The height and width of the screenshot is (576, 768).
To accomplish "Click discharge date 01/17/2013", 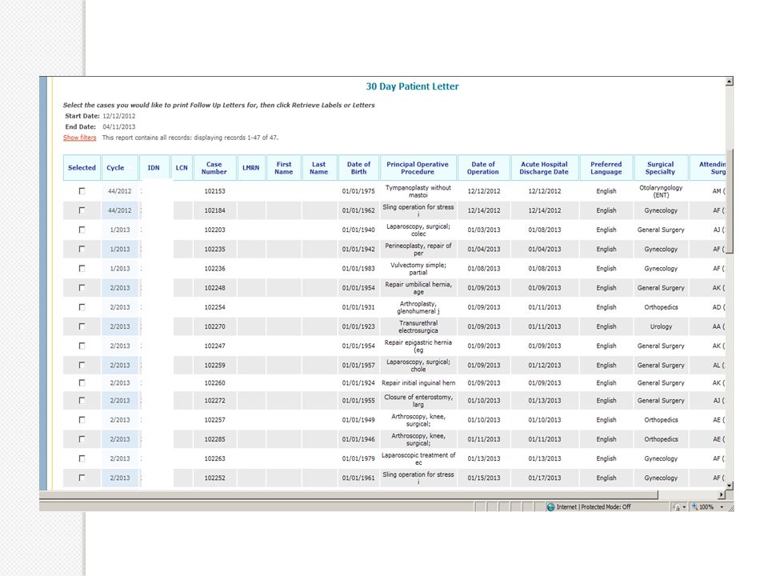I will pos(544,478).
